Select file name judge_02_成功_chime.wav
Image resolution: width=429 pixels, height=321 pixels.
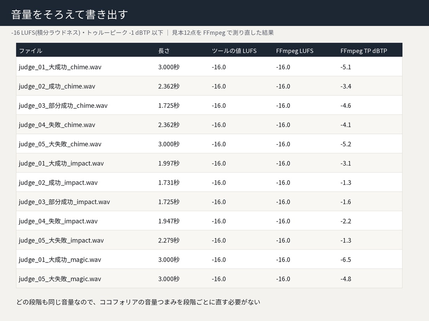(x=57, y=87)
